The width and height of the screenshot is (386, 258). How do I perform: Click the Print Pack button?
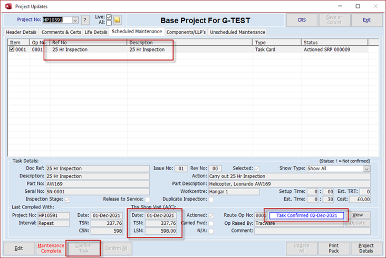tap(333, 249)
